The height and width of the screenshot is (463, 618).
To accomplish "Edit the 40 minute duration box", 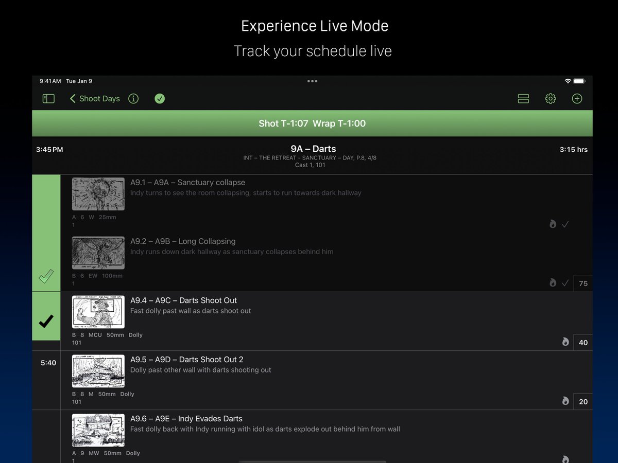I will pyautogui.click(x=583, y=343).
